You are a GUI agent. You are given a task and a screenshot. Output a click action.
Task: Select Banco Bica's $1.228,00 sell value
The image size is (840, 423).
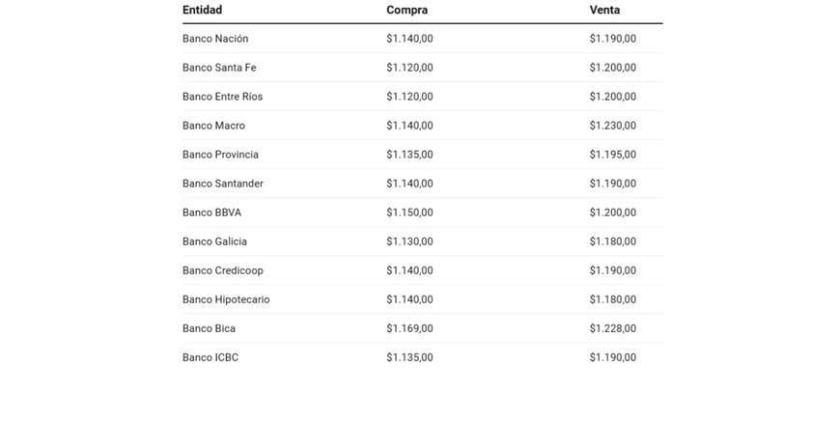point(612,328)
